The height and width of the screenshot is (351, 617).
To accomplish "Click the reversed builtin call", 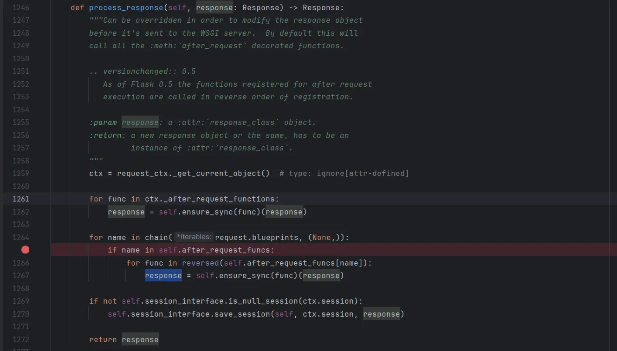I will (x=201, y=263).
